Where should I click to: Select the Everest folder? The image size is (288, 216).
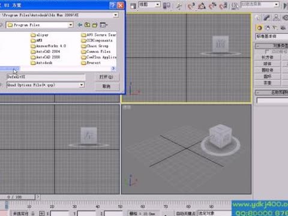point(91,63)
